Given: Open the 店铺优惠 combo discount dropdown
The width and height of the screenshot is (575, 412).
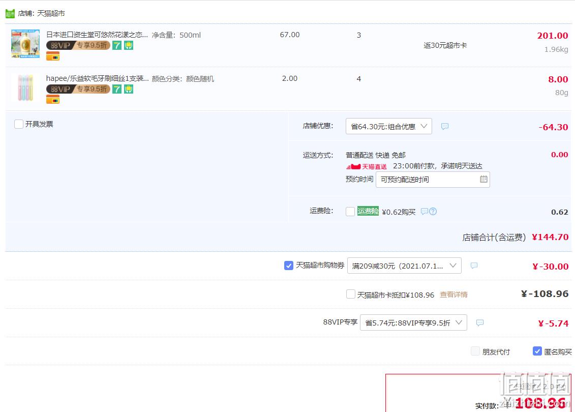Looking at the screenshot, I should [389, 126].
